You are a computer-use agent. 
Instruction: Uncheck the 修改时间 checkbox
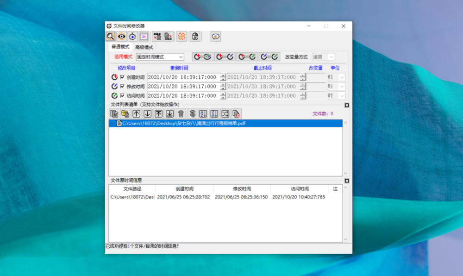(122, 86)
